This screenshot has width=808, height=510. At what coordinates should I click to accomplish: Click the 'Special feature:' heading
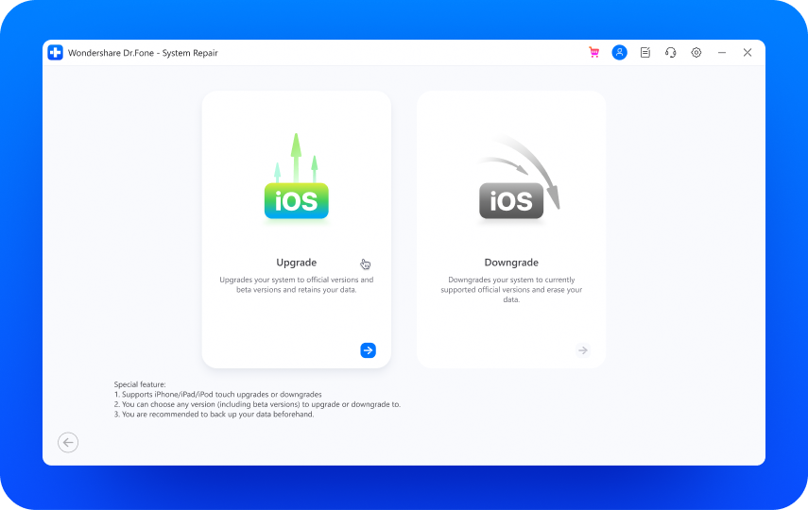point(140,384)
